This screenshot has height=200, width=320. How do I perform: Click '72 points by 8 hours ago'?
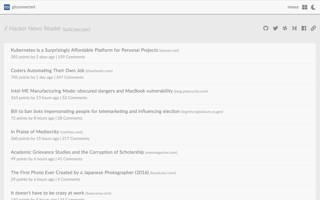click(32, 118)
